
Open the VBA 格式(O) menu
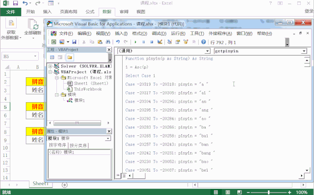coord(139,33)
